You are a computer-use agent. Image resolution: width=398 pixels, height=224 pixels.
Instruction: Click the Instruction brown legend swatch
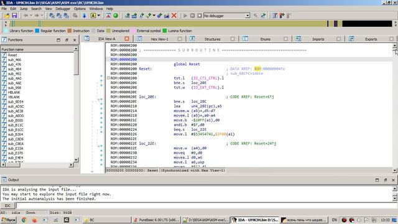coord(70,30)
